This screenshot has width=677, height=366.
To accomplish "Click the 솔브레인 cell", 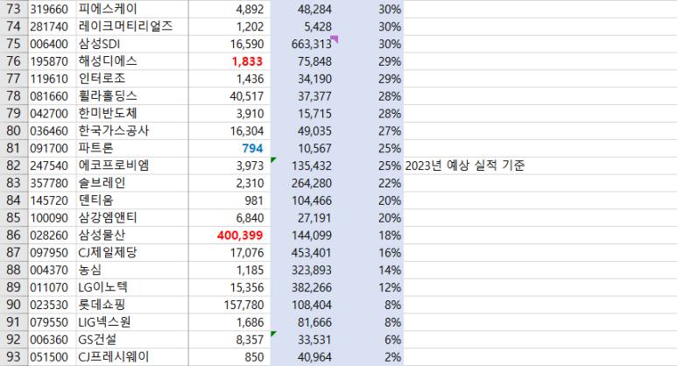I will pyautogui.click(x=132, y=183).
